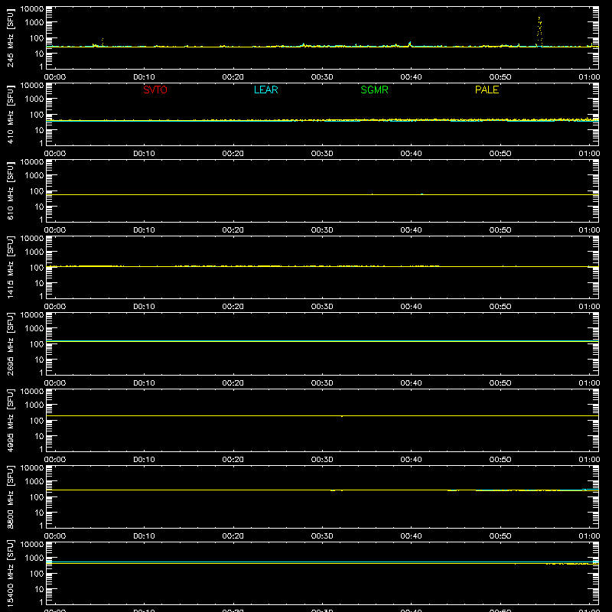Viewport: 612px width, 612px height.
Task: Click the 01:00 time label below the 610 MHz plot
Action: (589, 230)
